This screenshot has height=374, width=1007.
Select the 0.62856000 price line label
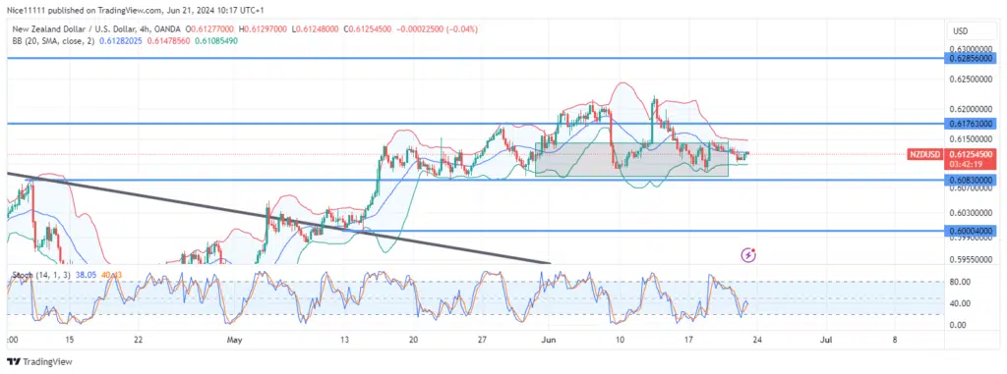[x=969, y=58]
